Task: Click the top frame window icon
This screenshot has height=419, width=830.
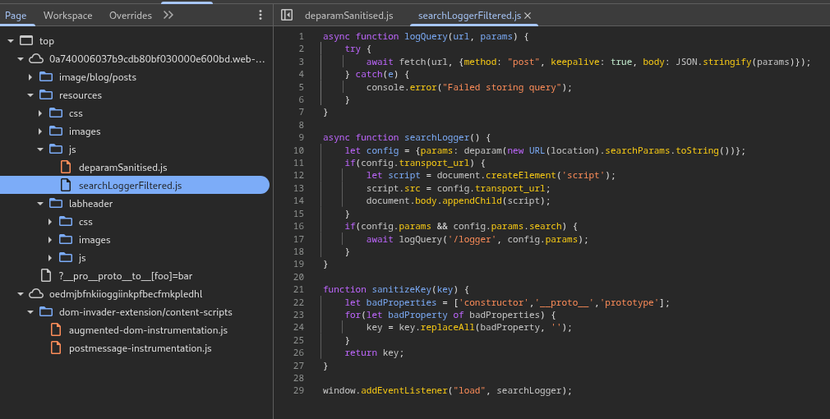Action: (x=26, y=41)
